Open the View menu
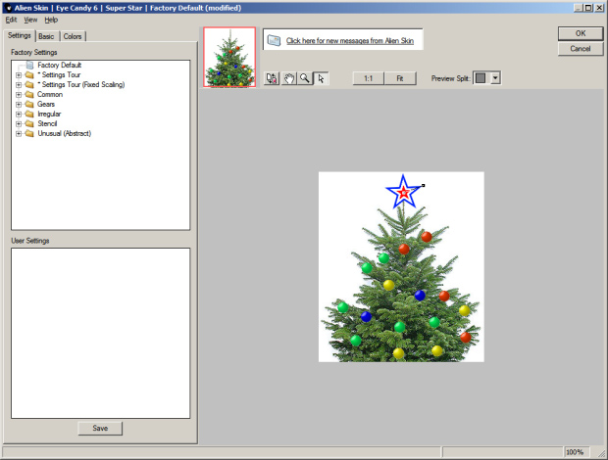The image size is (608, 460). pyautogui.click(x=30, y=20)
